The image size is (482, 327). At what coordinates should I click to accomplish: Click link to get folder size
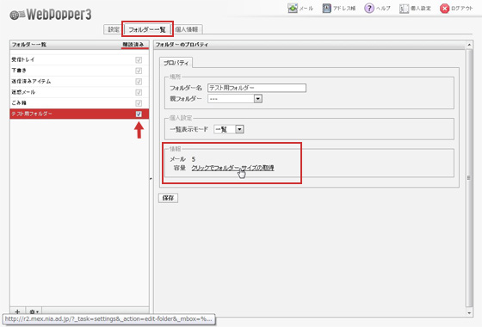pos(232,168)
